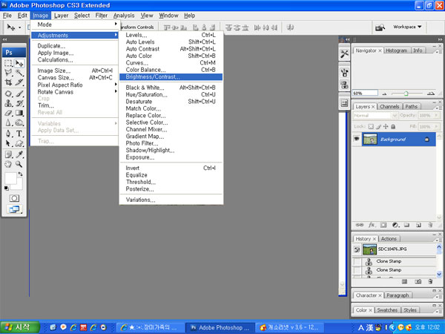Select the Eraser tool
Screen dimensions: 445x334
click(x=8, y=113)
